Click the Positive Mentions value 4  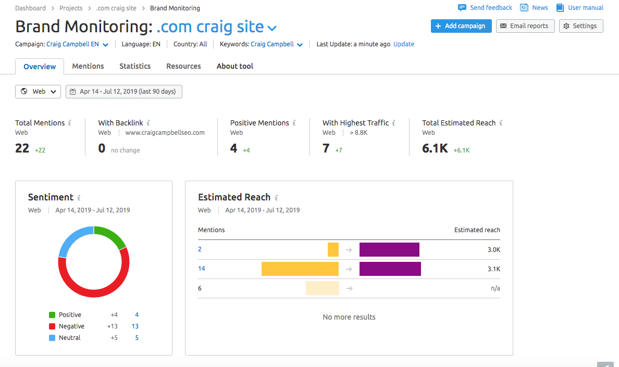tap(234, 148)
